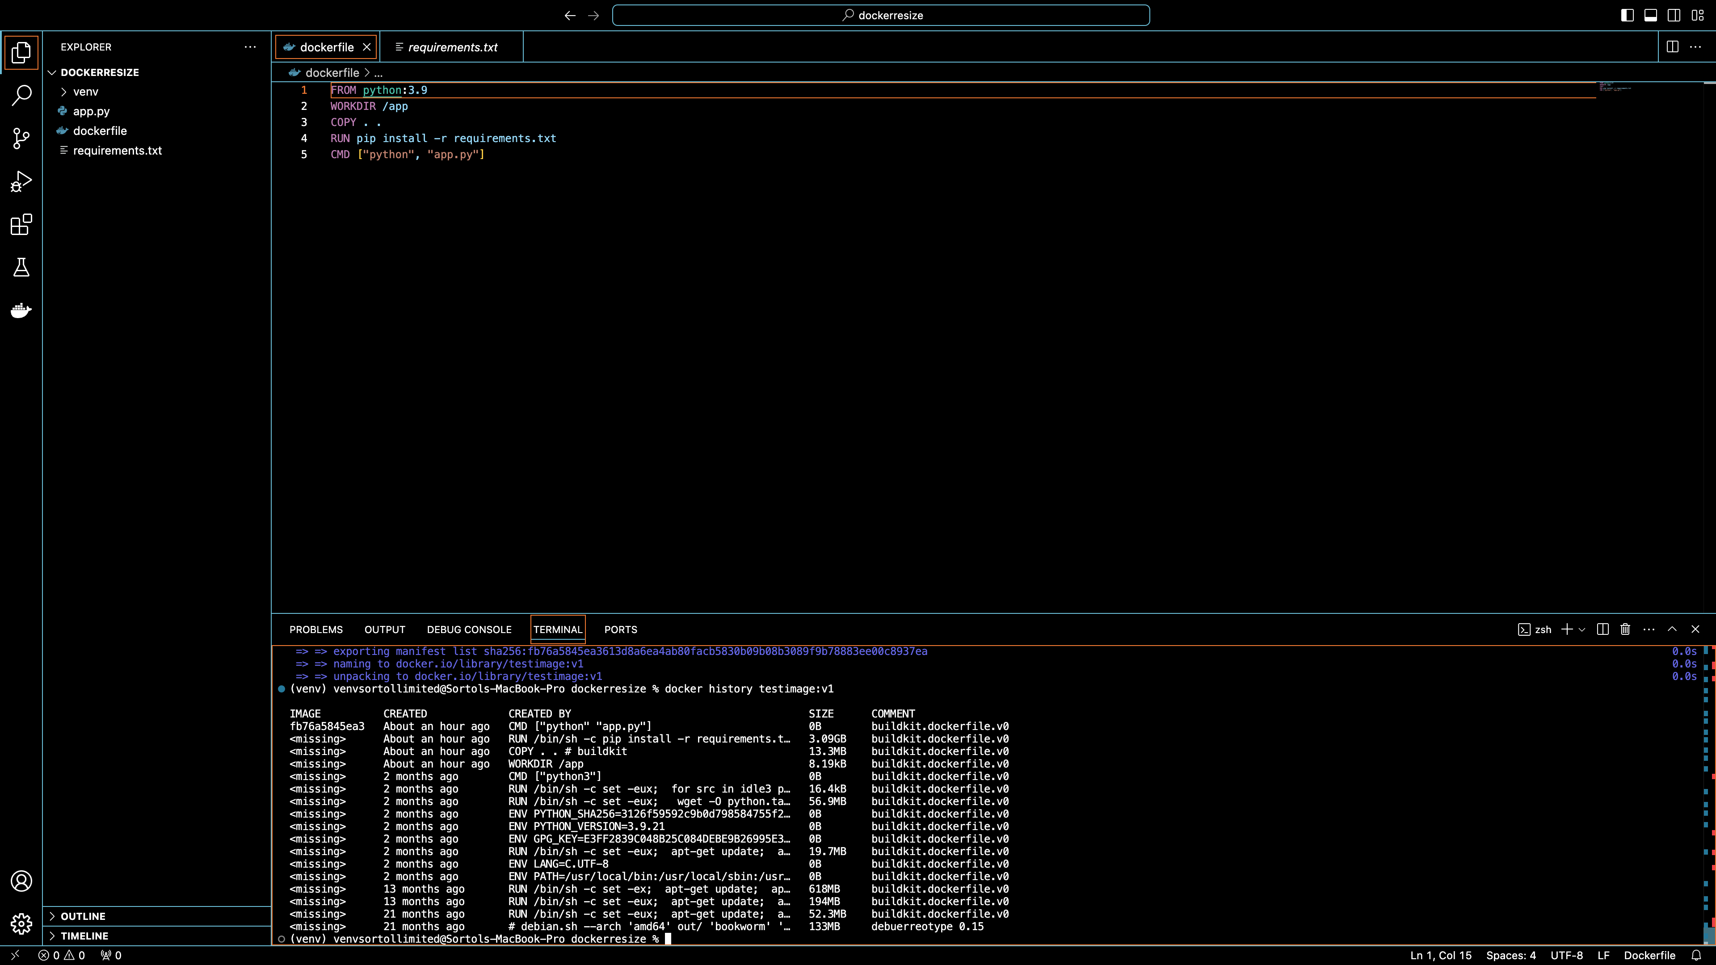Toggle the primary side bar layout icon
Viewport: 1716px width, 965px height.
[x=1628, y=15]
